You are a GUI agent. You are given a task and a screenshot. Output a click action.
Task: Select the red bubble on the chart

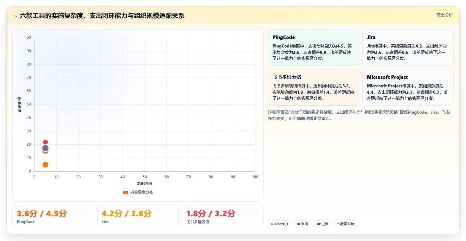(x=45, y=142)
